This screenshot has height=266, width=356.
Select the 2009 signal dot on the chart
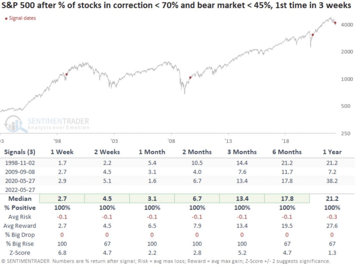[190, 77]
